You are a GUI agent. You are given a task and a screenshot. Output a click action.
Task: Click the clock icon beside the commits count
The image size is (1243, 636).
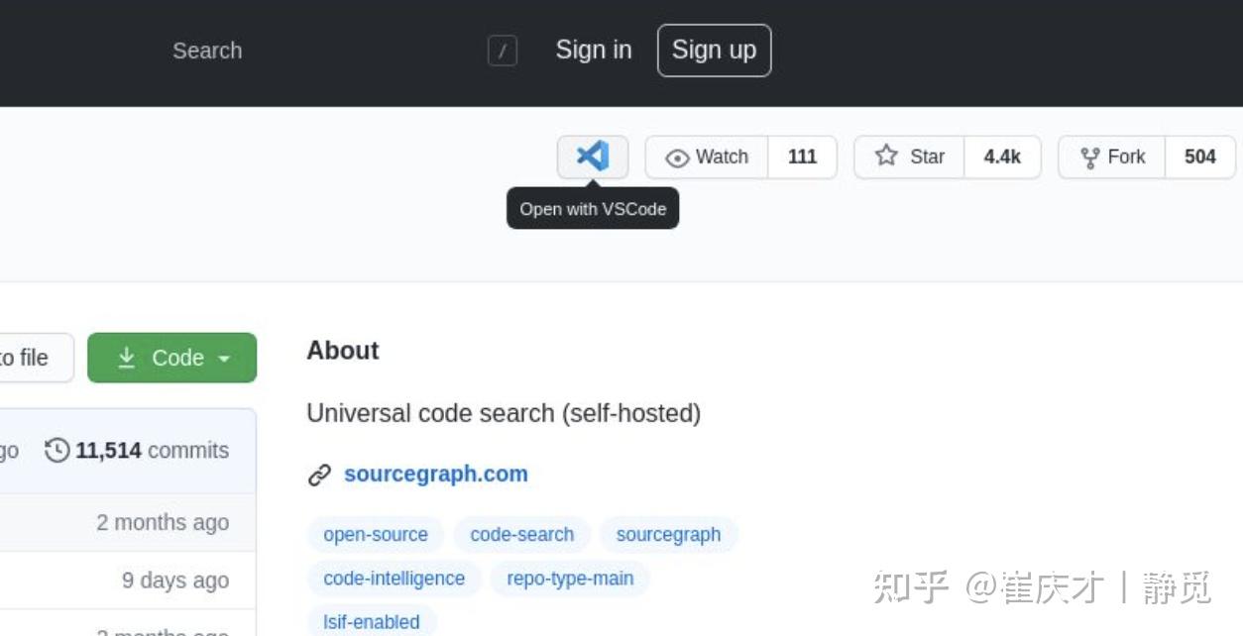[56, 450]
